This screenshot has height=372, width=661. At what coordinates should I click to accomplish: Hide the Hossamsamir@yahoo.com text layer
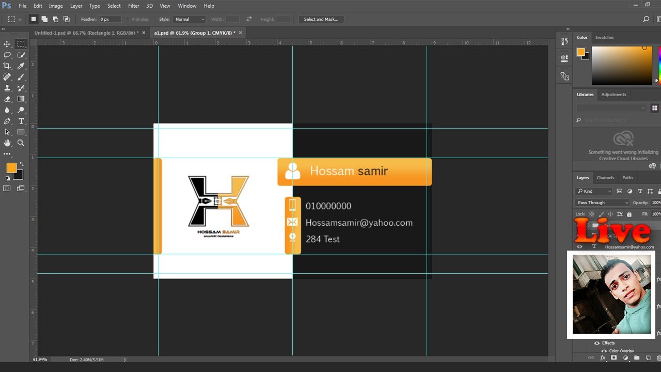579,247
